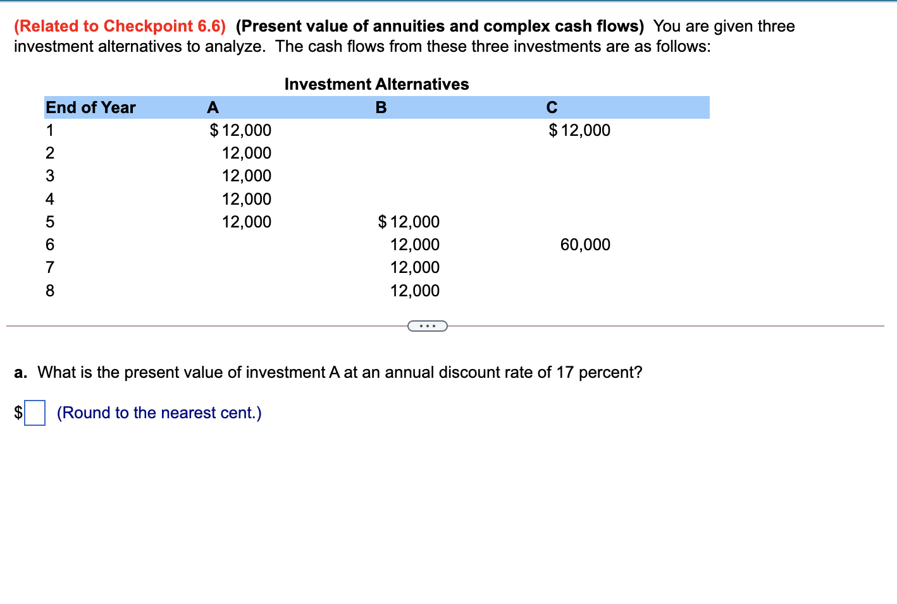Click the ellipsis expander below the table
The height and width of the screenshot is (604, 897).
point(428,325)
